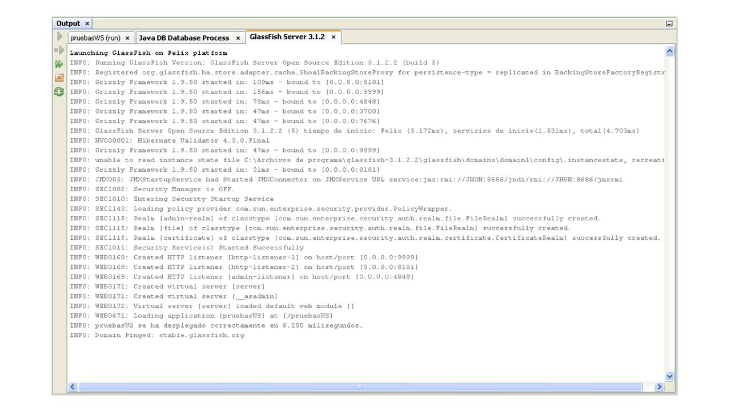The width and height of the screenshot is (731, 411).
Task: Click the orange Stop Server icon
Action: click(x=59, y=78)
